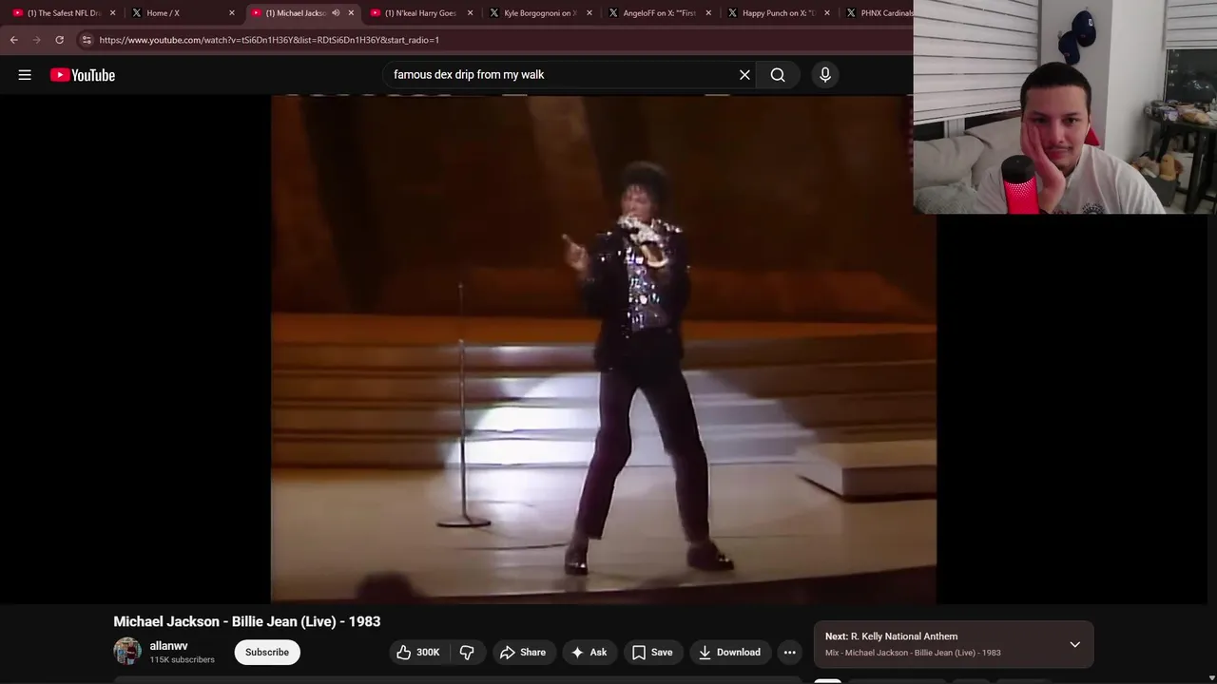Open the Ask AI button
Image resolution: width=1217 pixels, height=684 pixels.
click(x=589, y=652)
